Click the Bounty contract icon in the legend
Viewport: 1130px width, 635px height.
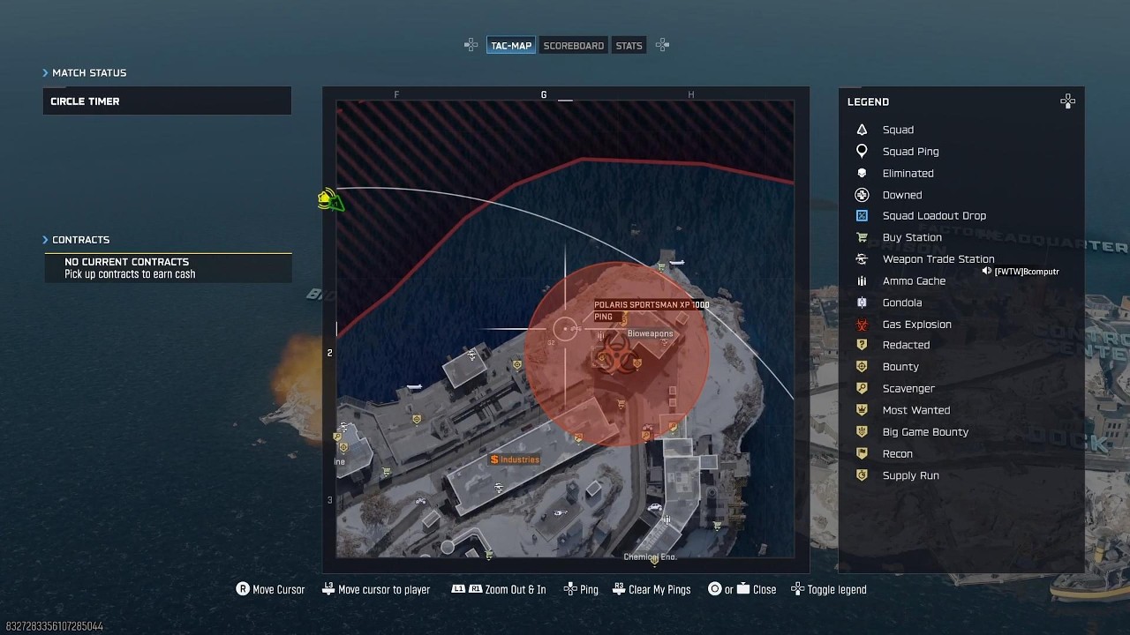tap(863, 367)
